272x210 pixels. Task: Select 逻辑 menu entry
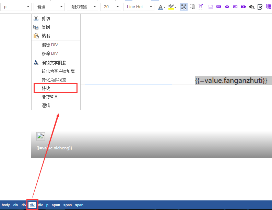[x=56, y=106]
